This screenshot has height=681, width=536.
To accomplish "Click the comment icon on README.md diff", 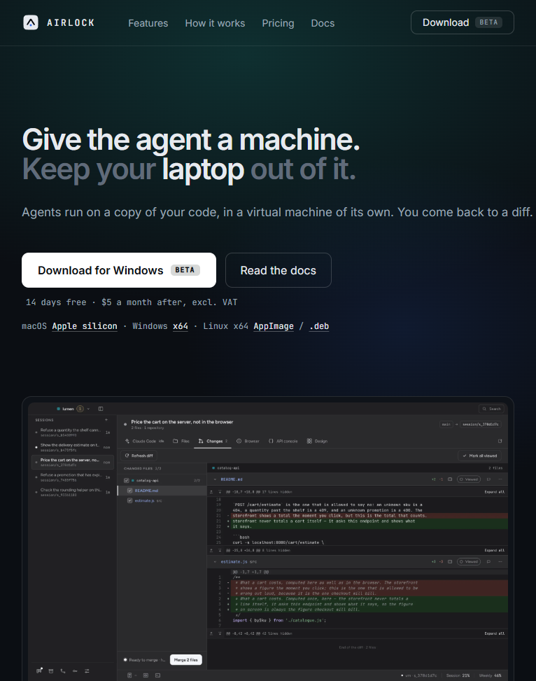I will pyautogui.click(x=488, y=479).
